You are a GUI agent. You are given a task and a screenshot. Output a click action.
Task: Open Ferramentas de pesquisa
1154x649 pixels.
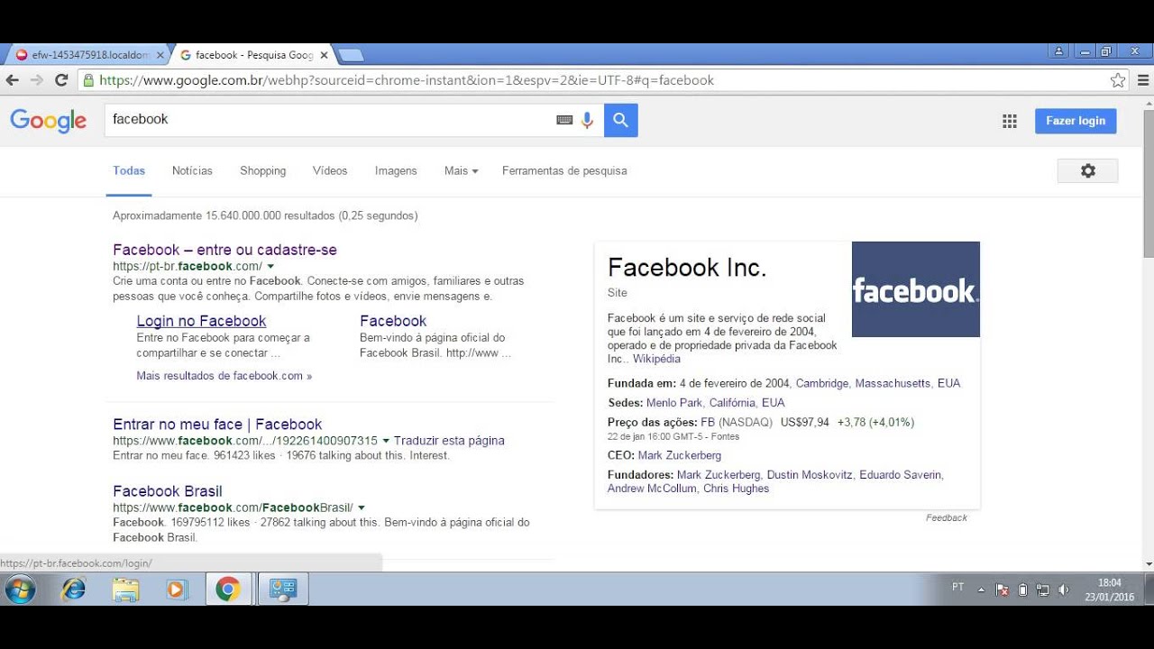pyautogui.click(x=564, y=170)
